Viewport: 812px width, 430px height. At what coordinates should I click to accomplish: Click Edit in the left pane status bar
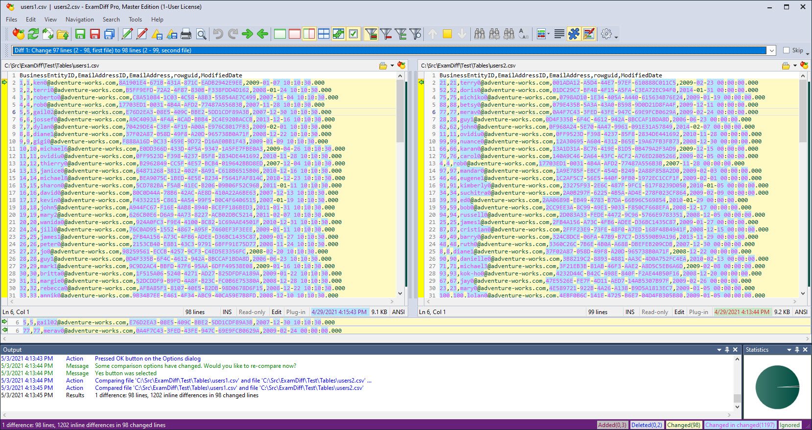point(277,312)
